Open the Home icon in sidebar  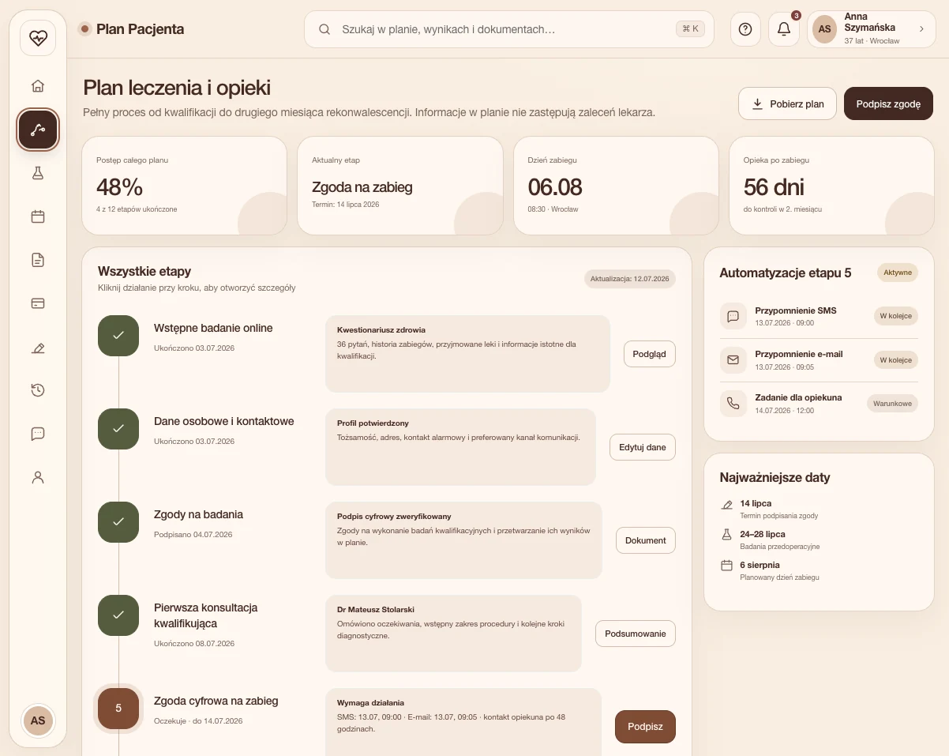38,86
